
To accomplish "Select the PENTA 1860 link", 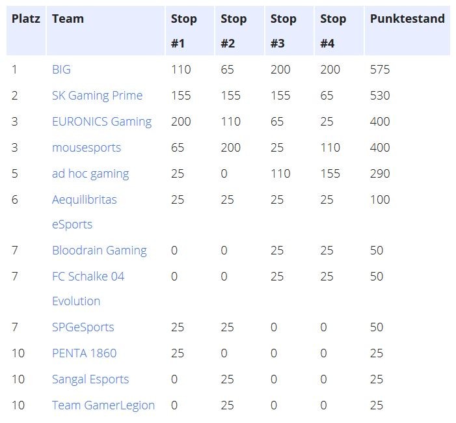I will coord(85,353).
